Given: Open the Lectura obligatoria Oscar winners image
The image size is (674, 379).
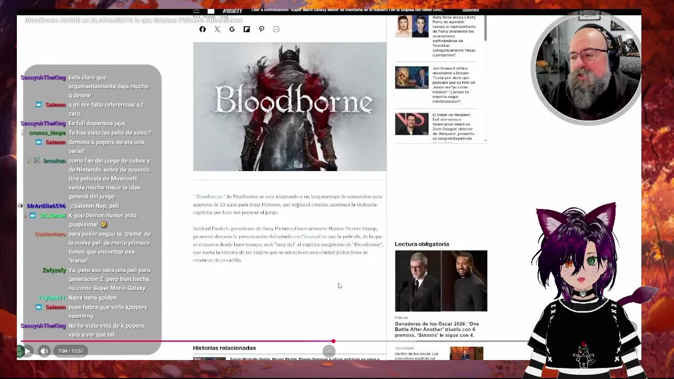Looking at the screenshot, I should (x=441, y=281).
